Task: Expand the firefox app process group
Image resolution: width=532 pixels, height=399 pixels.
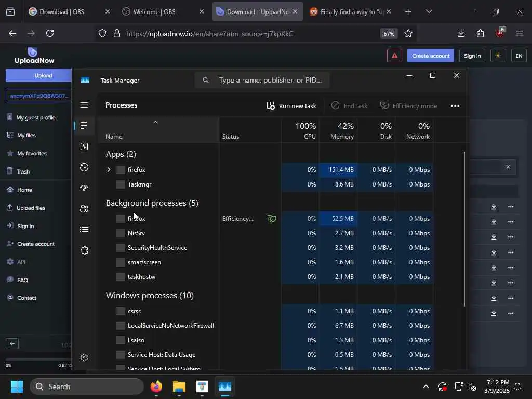Action: pyautogui.click(x=109, y=170)
